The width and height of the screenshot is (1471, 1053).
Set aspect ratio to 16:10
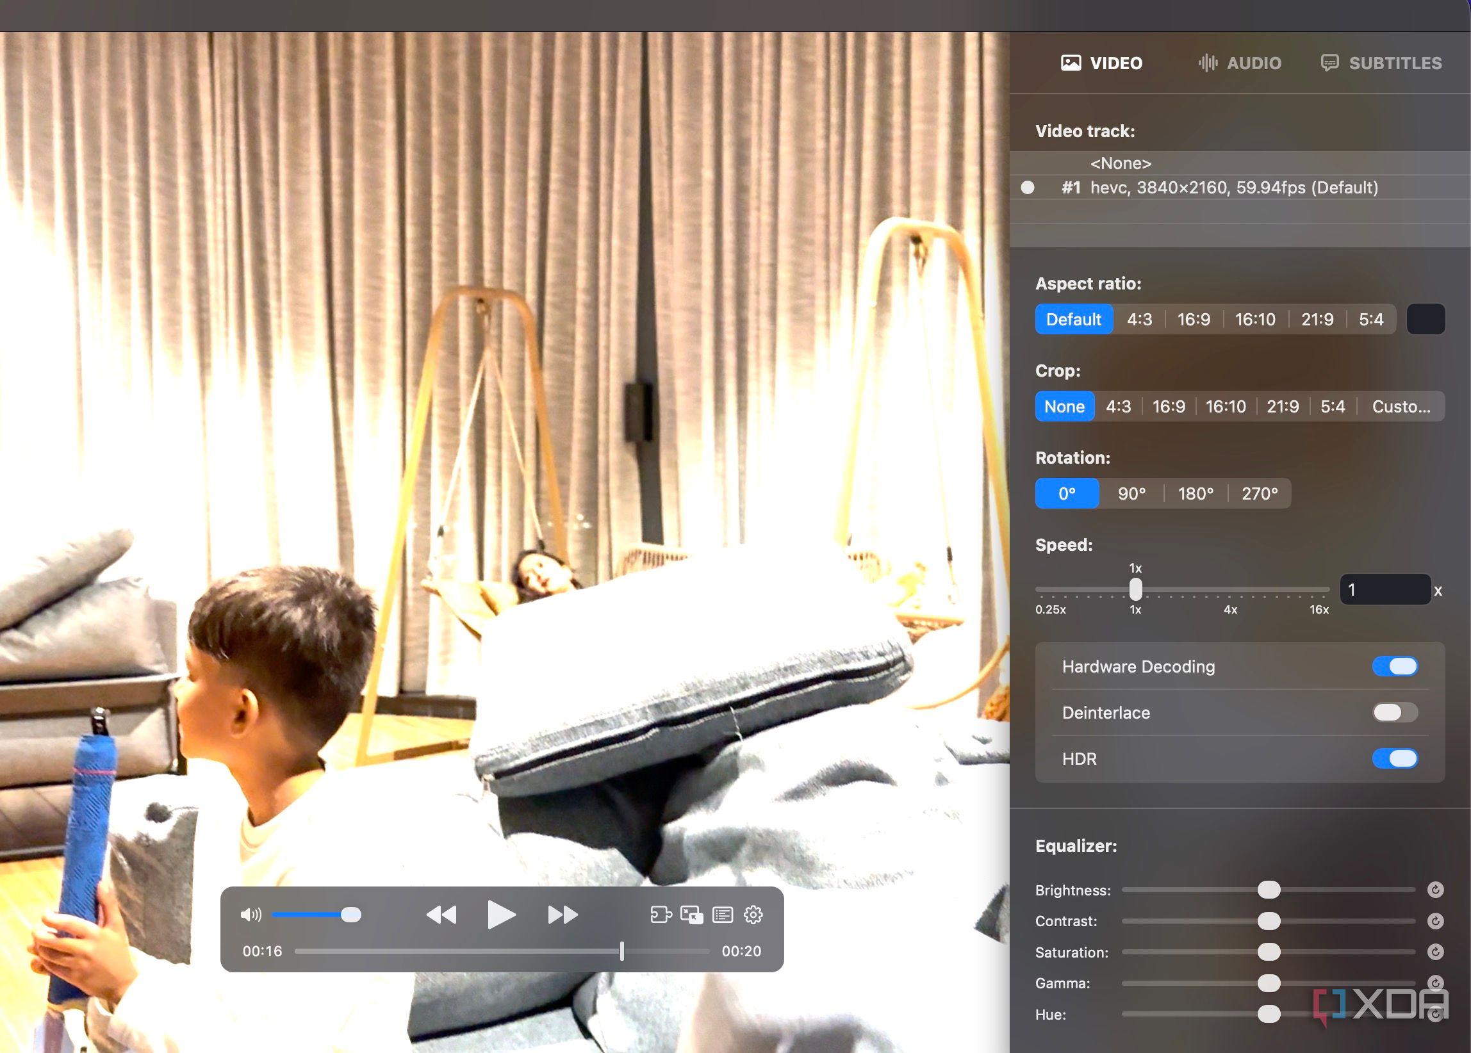point(1255,319)
